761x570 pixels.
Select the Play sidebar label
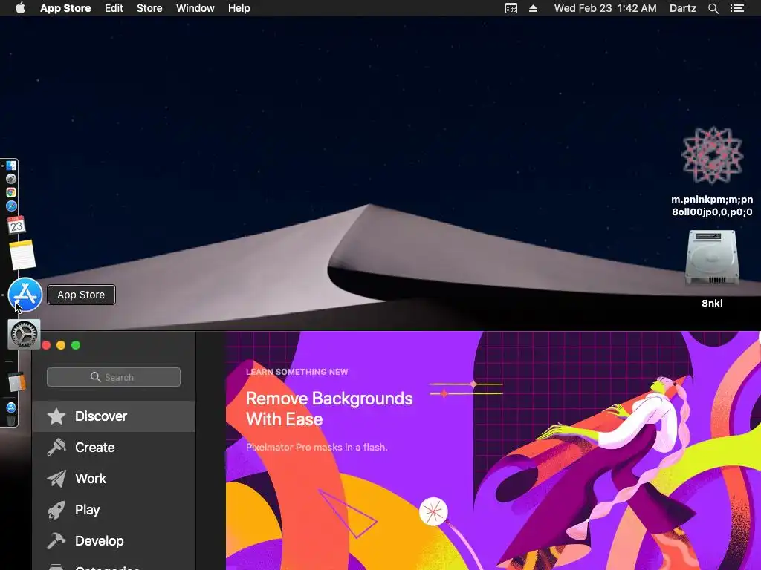click(88, 510)
